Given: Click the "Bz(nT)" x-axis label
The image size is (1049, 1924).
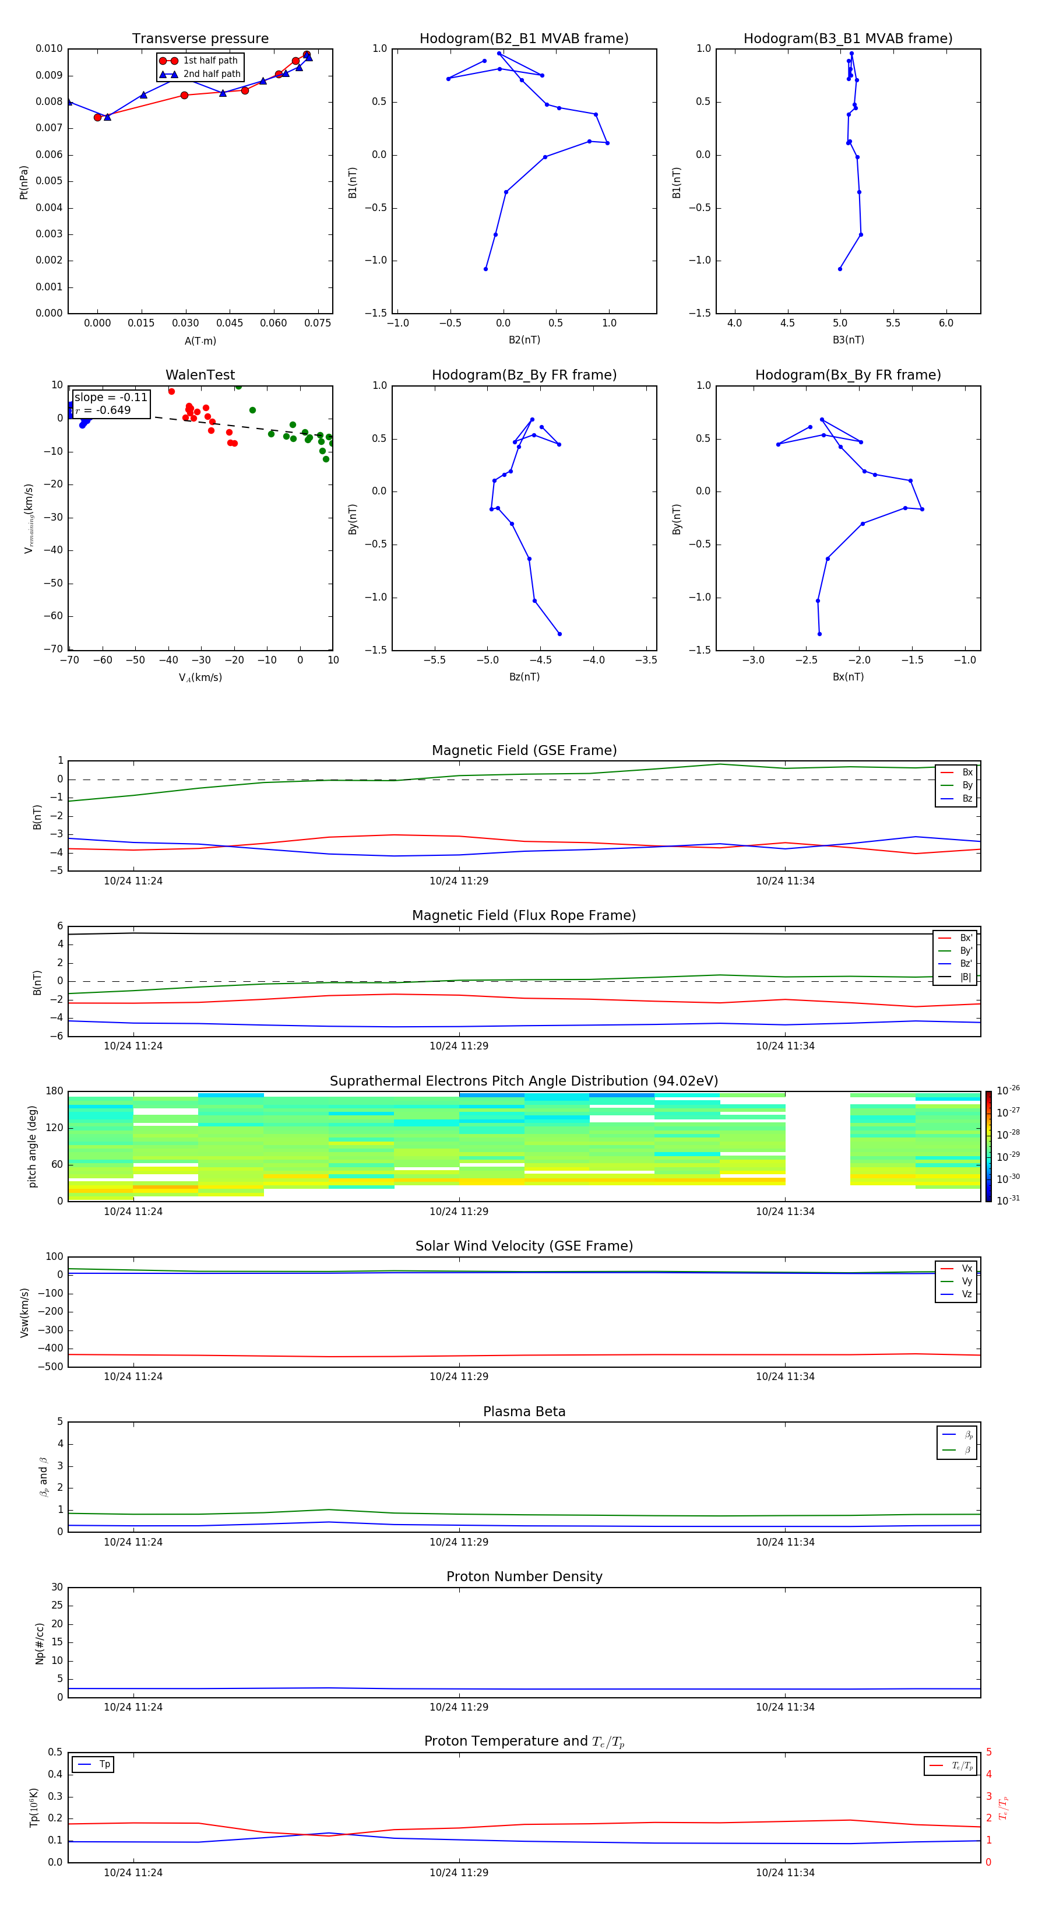Looking at the screenshot, I should pos(524,677).
